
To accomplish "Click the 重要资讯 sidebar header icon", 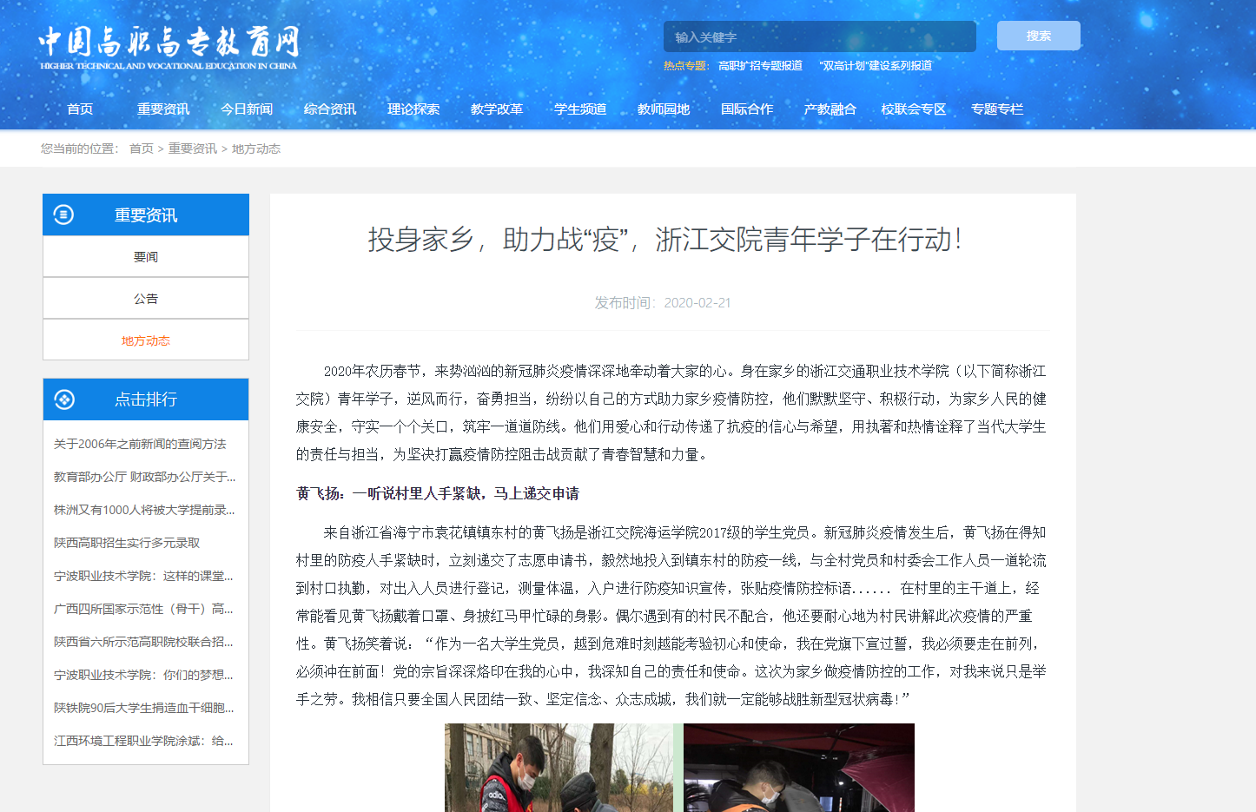I will pyautogui.click(x=63, y=215).
